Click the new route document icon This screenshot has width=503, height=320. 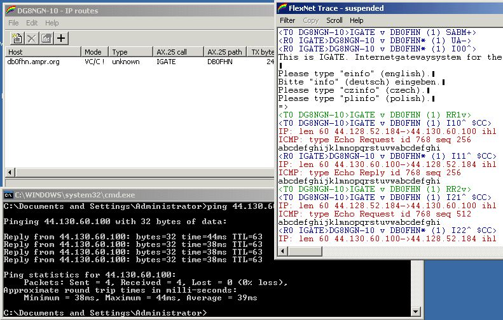(x=16, y=38)
